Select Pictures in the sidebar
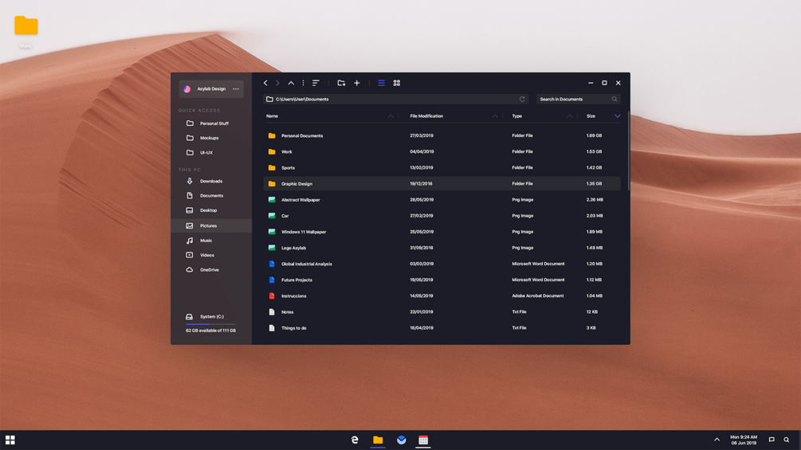801x450 pixels. point(211,225)
